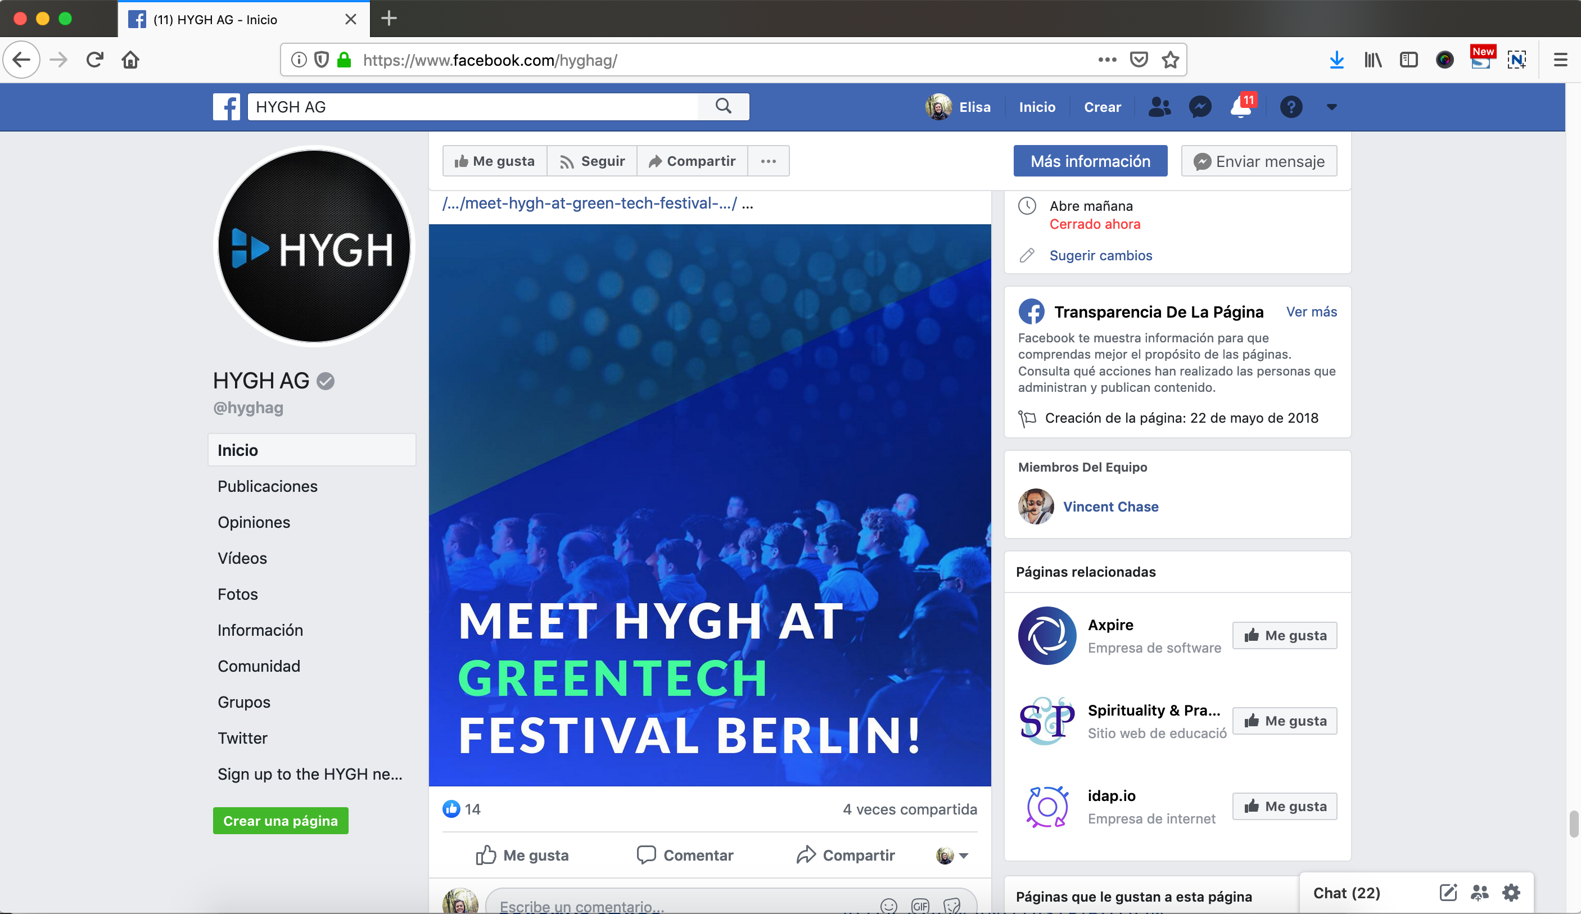The width and height of the screenshot is (1581, 914).
Task: Like the Axpire page
Action: pyautogui.click(x=1285, y=635)
